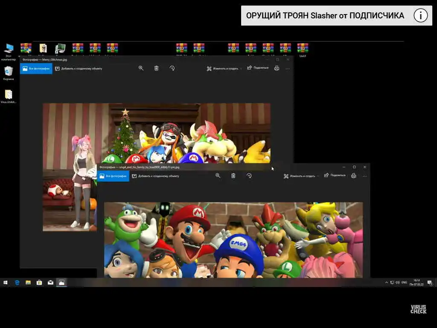Open Share (Поделиться) in Merry_Glitchmas window

coord(258,68)
